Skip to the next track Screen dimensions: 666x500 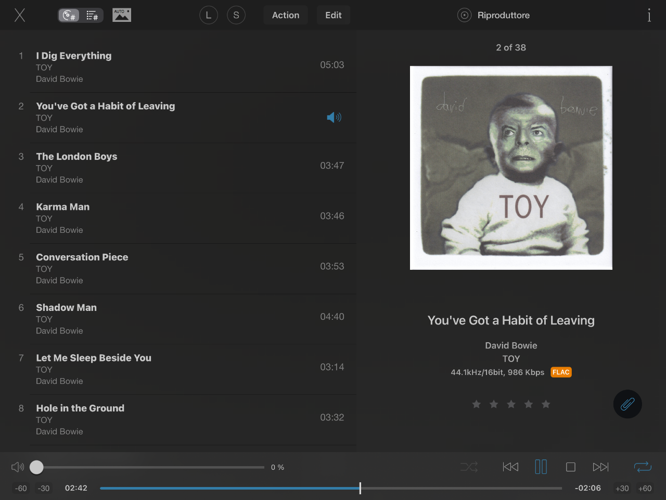pos(600,467)
